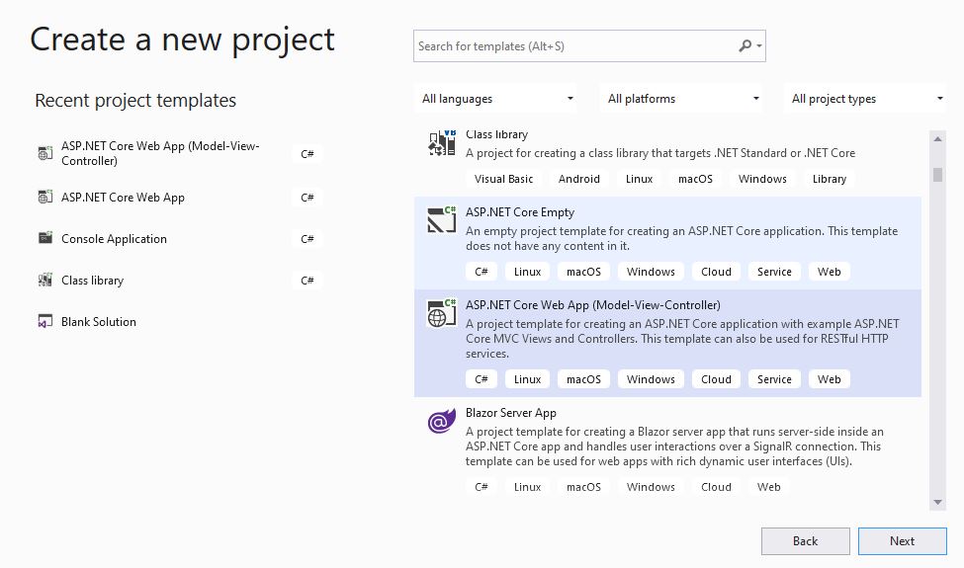964x568 pixels.
Task: Click the recent Class library icon
Action: (x=45, y=280)
